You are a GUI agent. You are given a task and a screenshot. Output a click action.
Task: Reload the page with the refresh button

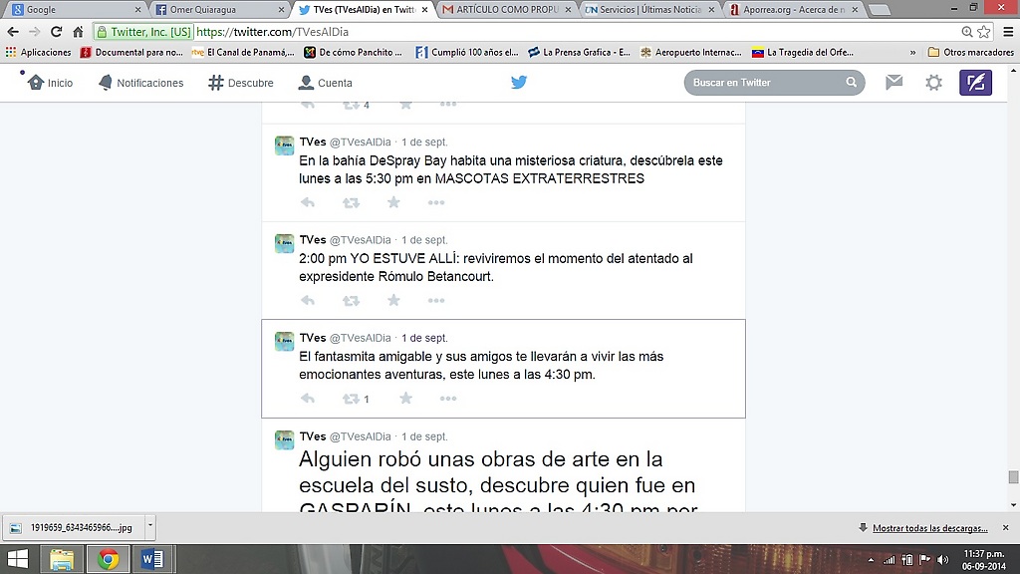(x=56, y=32)
